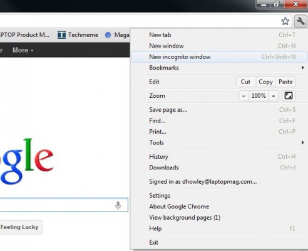
Task: Decrease zoom with the minus button
Action: pos(244,96)
